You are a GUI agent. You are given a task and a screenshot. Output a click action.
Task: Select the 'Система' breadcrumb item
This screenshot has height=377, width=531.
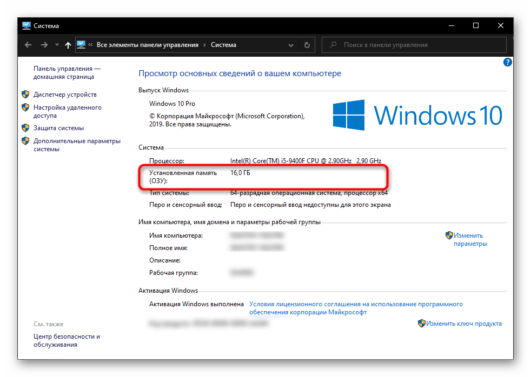(223, 45)
